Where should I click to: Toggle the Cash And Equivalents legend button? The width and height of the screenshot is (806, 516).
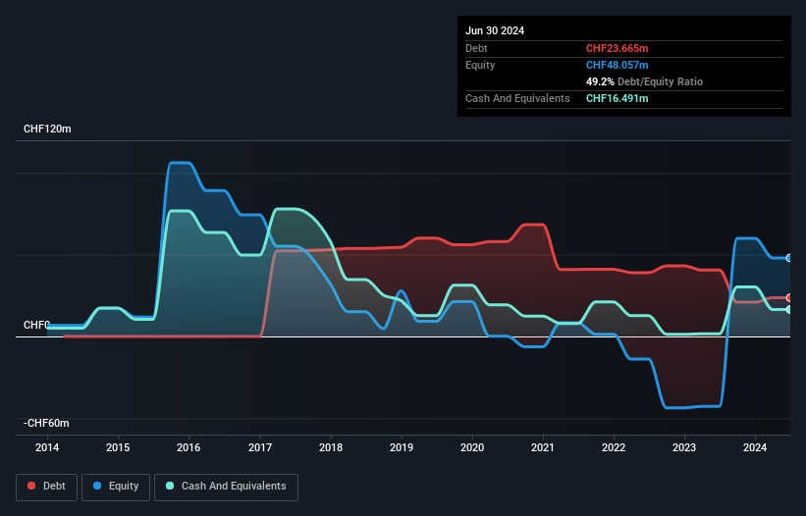pos(226,487)
